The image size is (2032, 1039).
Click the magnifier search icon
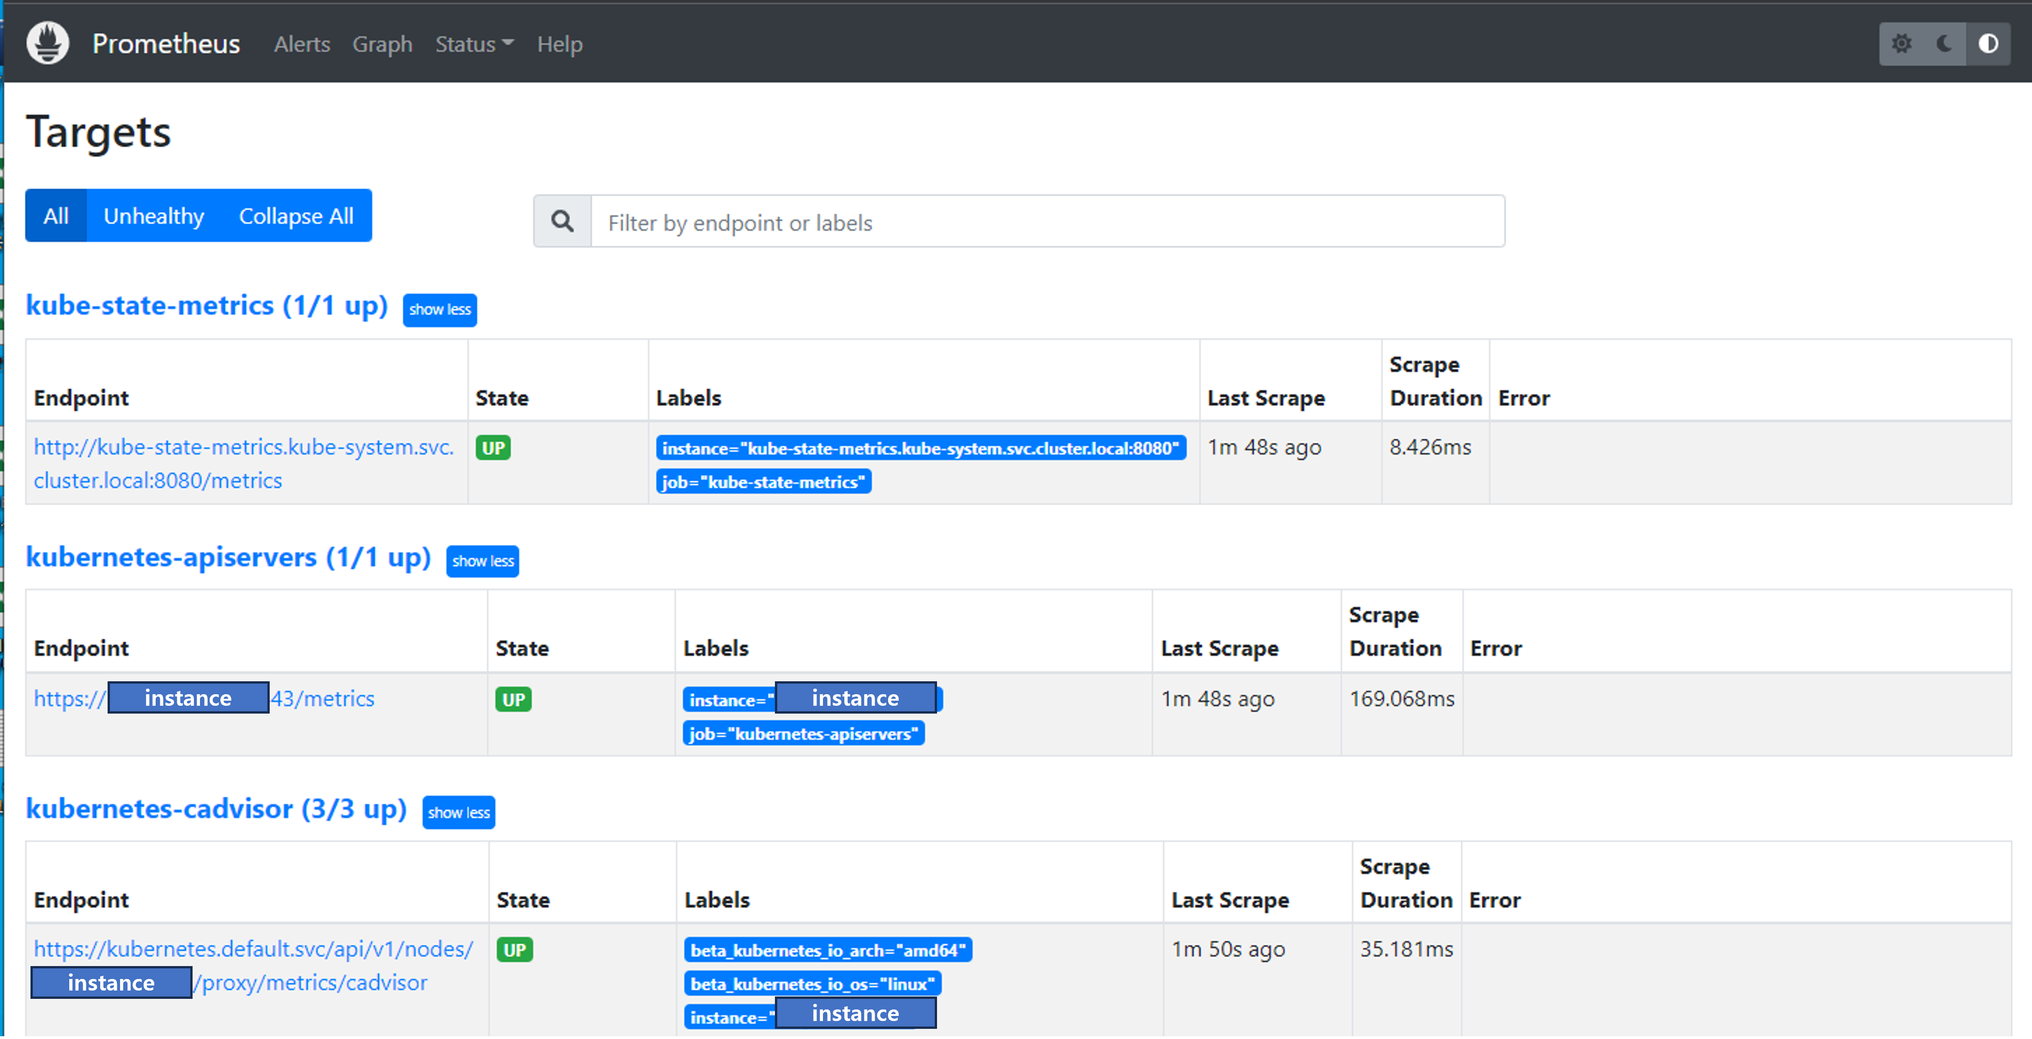pyautogui.click(x=562, y=222)
